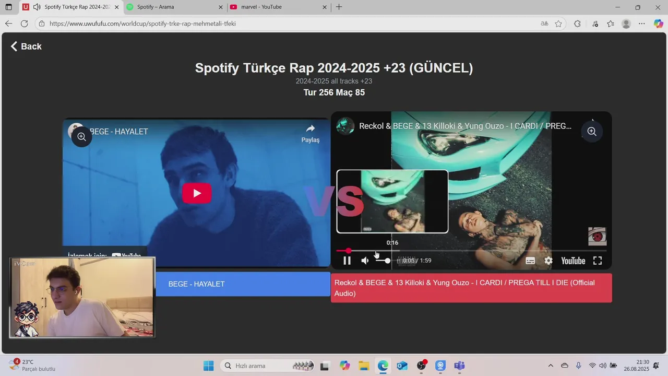The height and width of the screenshot is (376, 668).
Task: Open File Explorer from the taskbar
Action: (364, 366)
